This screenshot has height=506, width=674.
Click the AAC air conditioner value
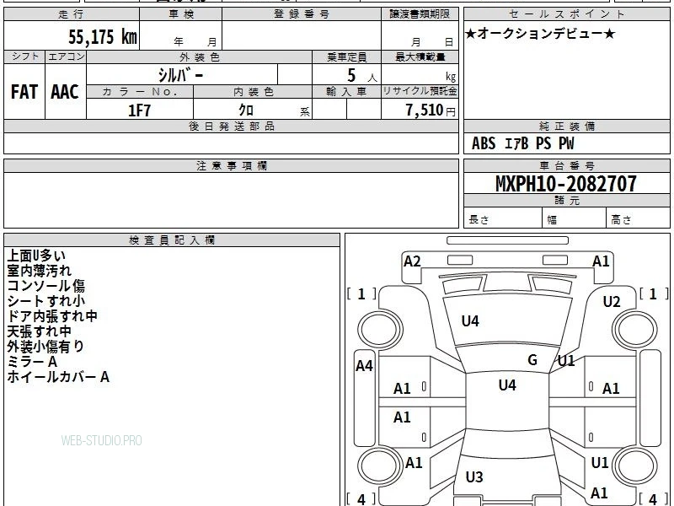click(x=65, y=92)
